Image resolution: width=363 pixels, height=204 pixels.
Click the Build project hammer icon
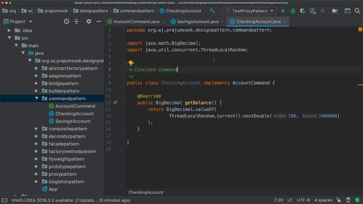tap(212, 11)
